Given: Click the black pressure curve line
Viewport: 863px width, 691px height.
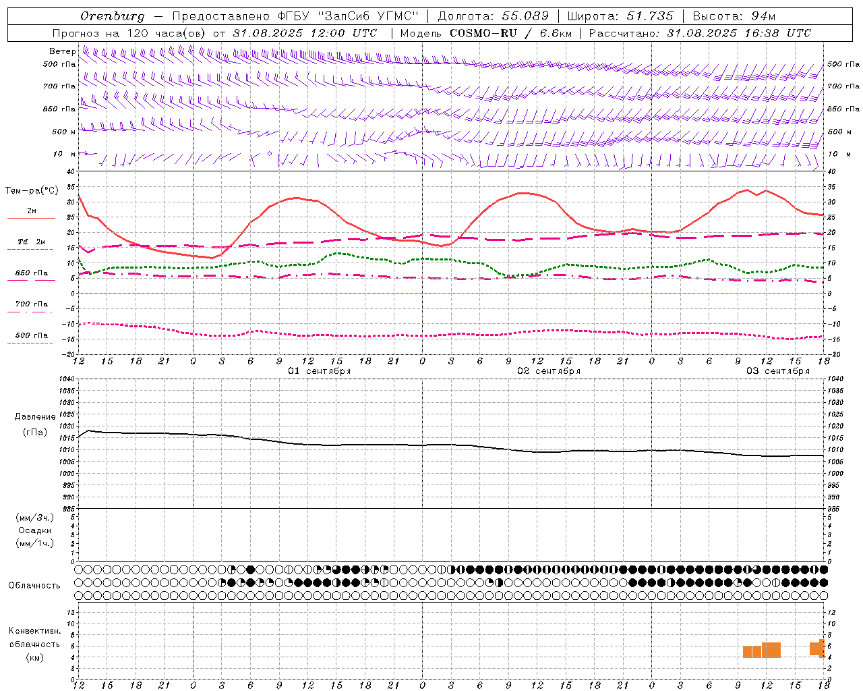Looking at the screenshot, I should [x=450, y=445].
